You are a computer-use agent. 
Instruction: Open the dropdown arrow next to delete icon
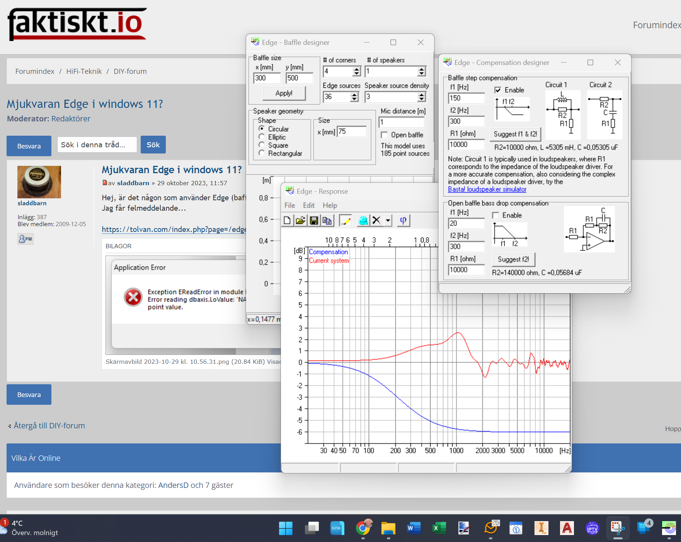pyautogui.click(x=388, y=220)
